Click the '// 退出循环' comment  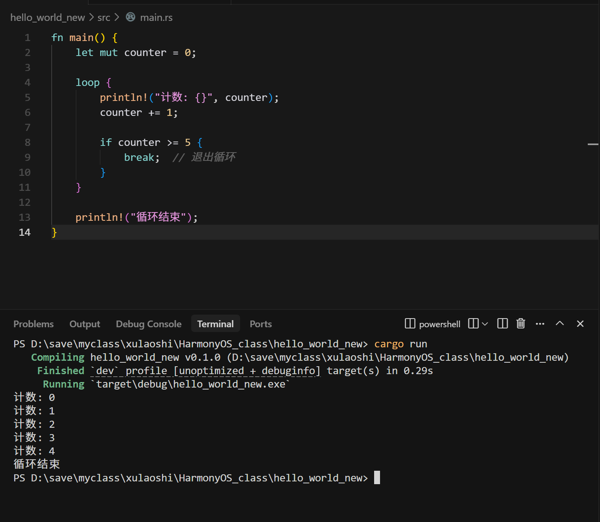204,157
